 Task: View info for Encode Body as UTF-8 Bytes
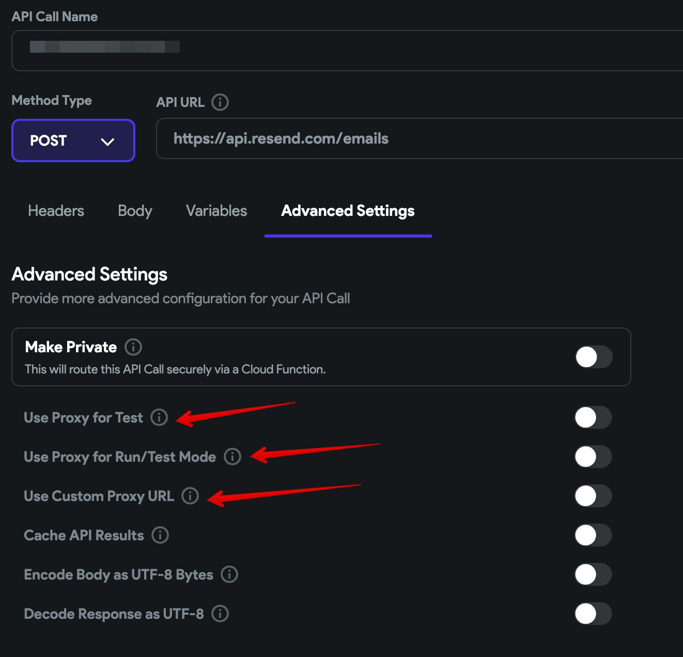tap(229, 574)
